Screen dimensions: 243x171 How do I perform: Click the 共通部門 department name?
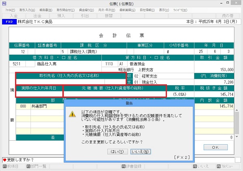[39, 106]
